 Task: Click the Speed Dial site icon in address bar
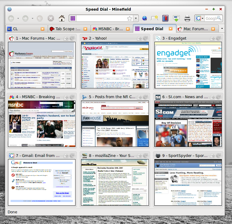[x=73, y=18]
